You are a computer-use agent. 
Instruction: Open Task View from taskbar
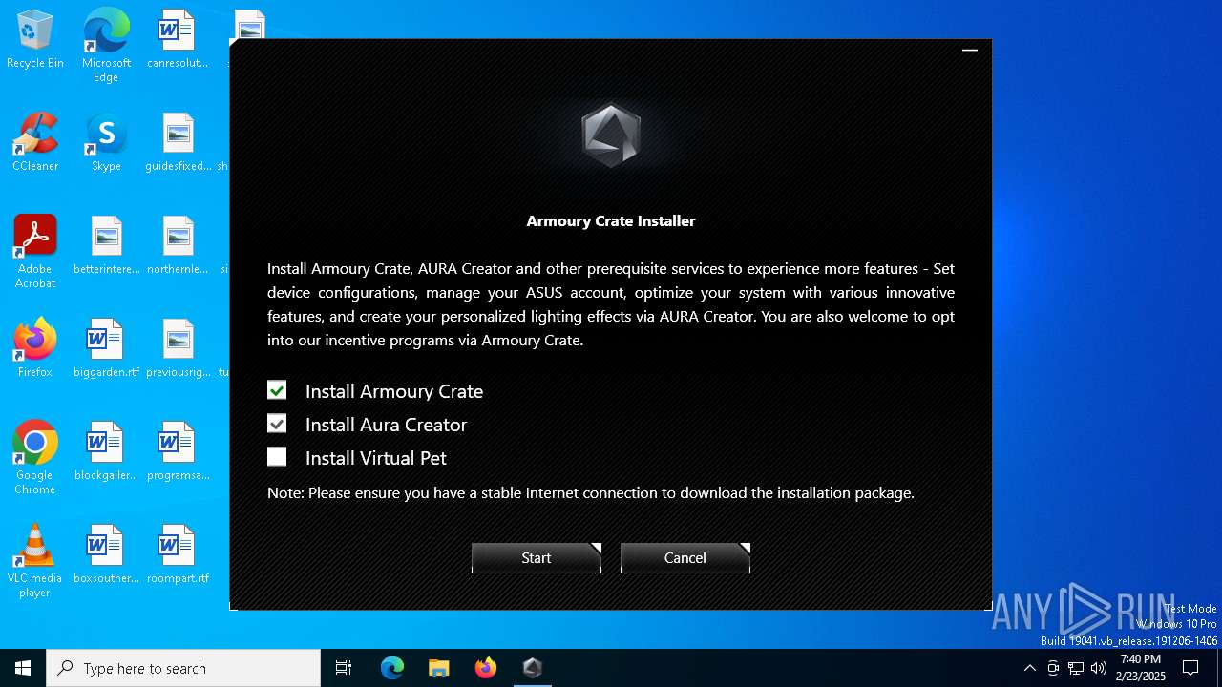[x=344, y=668]
